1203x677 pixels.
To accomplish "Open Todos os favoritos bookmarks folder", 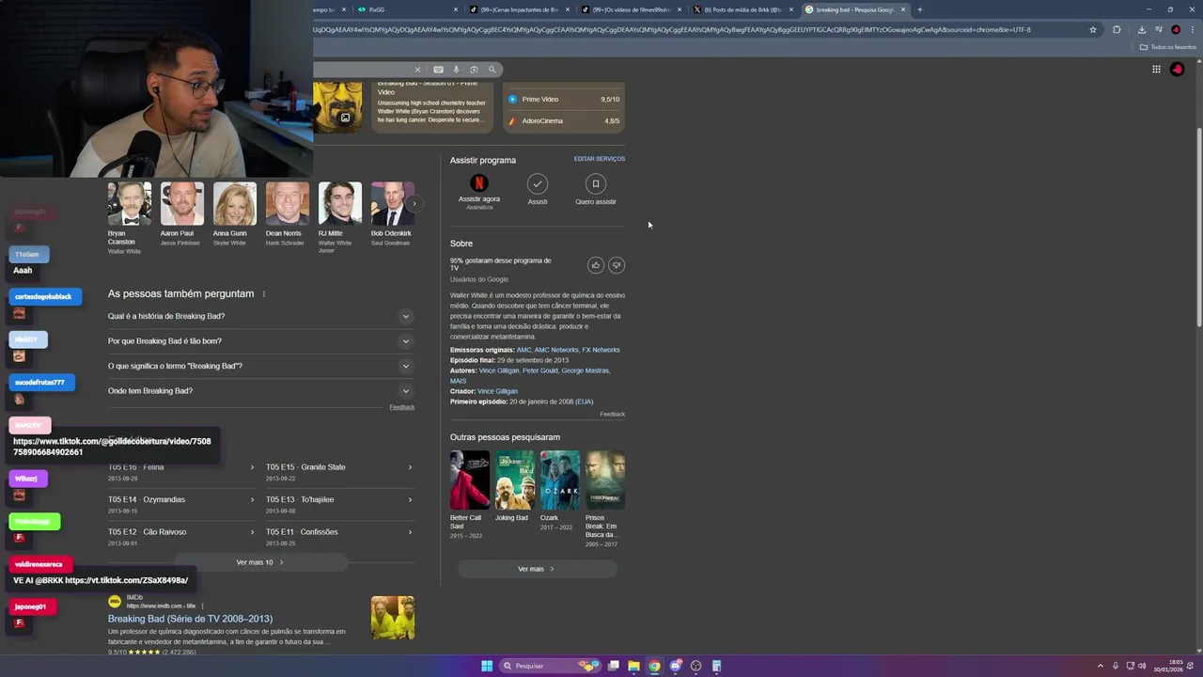I will pyautogui.click(x=1168, y=47).
